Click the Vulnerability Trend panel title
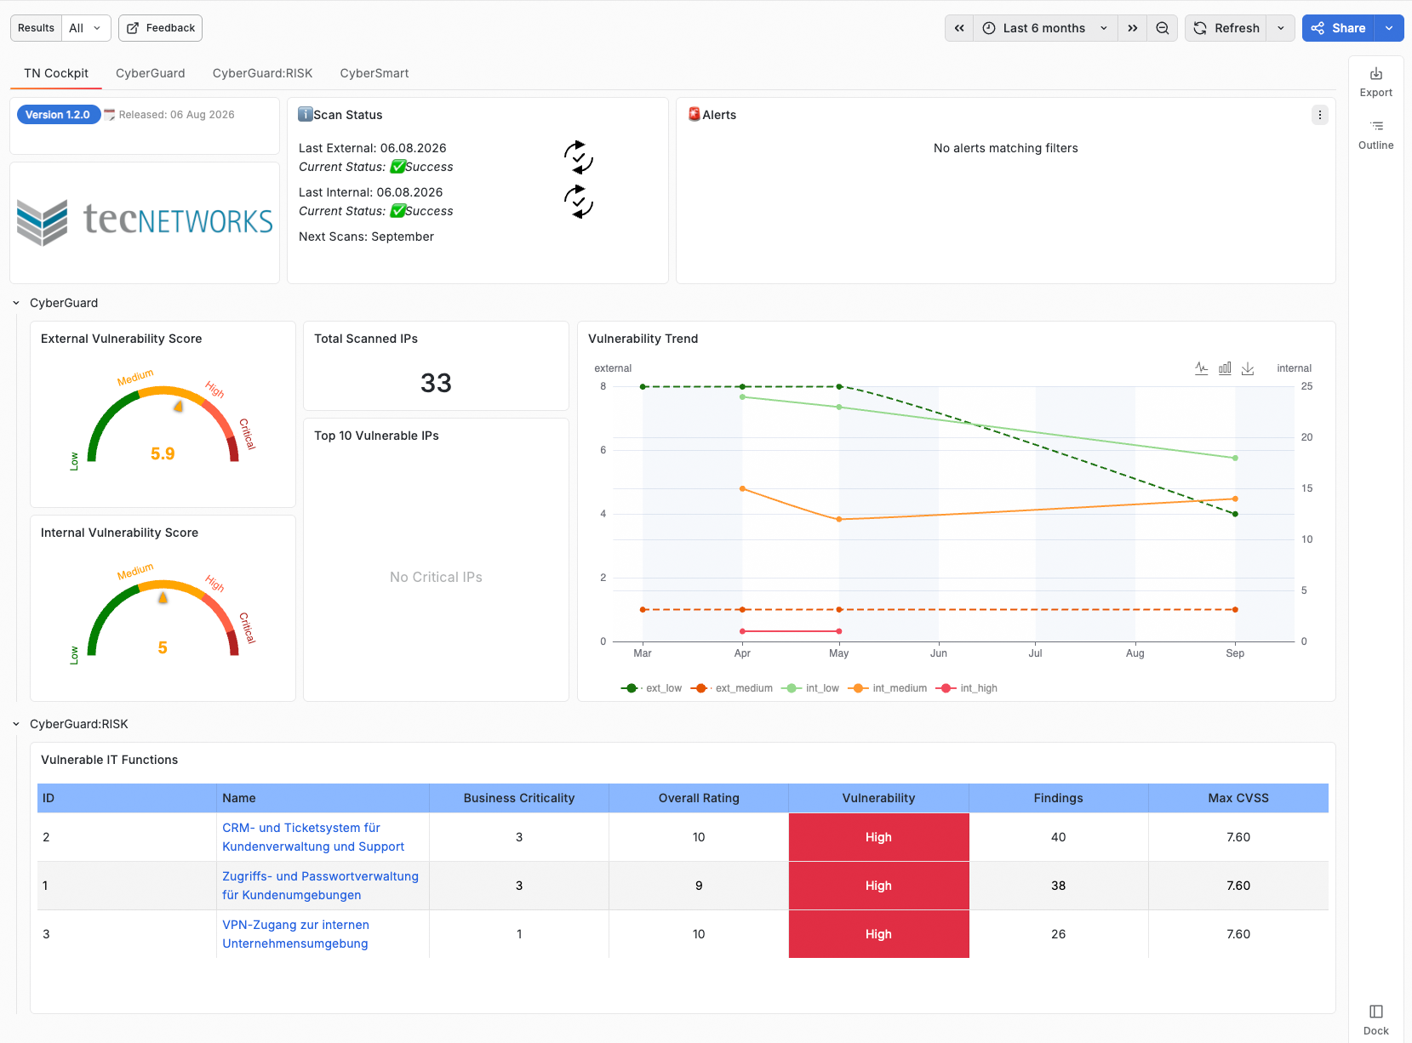This screenshot has height=1043, width=1412. [643, 339]
